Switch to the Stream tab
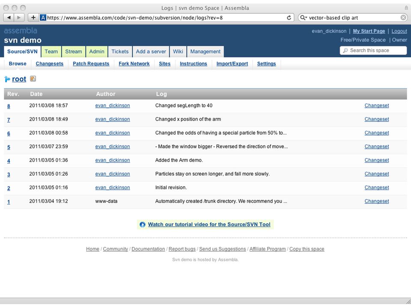 tap(73, 52)
